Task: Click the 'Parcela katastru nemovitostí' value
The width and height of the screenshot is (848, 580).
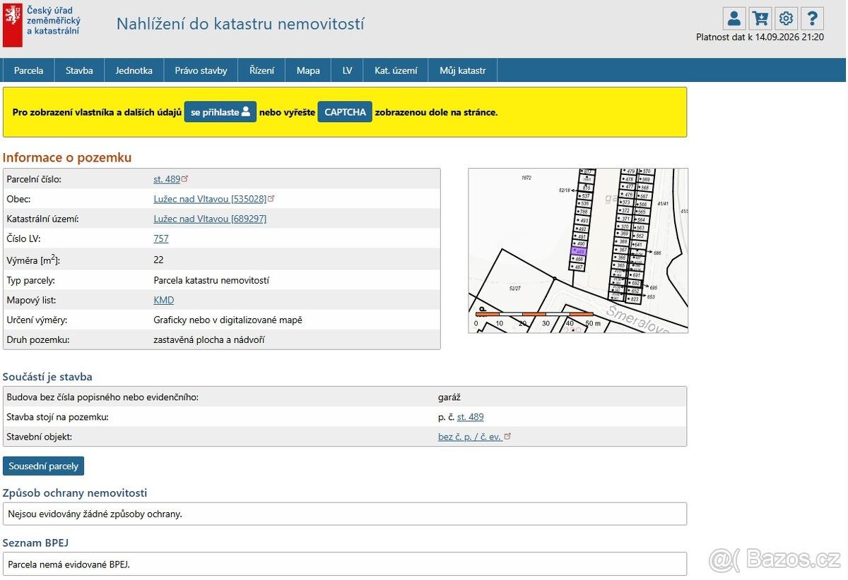Action: (x=211, y=280)
